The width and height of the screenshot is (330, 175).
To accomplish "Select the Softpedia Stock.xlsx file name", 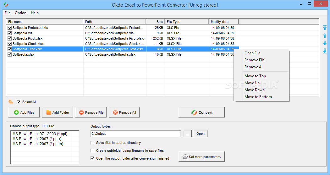I will (28, 44).
